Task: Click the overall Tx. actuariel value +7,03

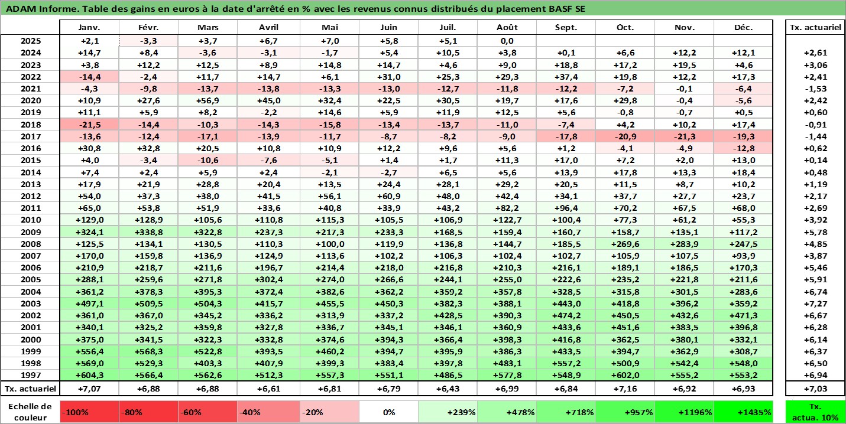Action: pos(815,389)
